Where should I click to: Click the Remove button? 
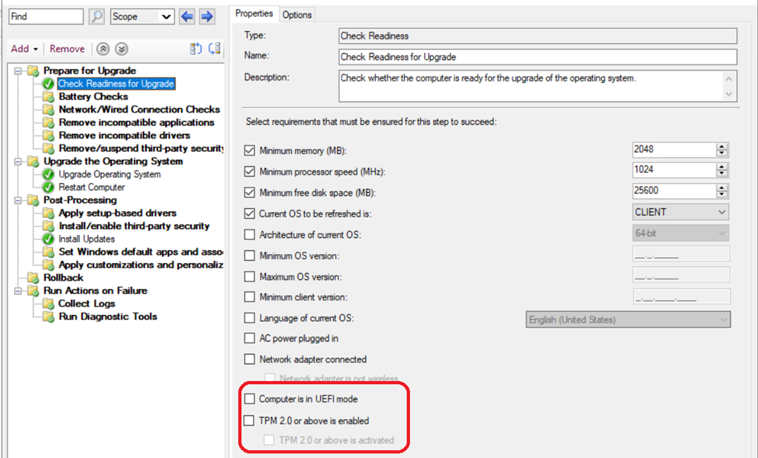coord(67,49)
